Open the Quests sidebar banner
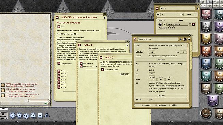The image size is (223, 125). click(219, 39)
